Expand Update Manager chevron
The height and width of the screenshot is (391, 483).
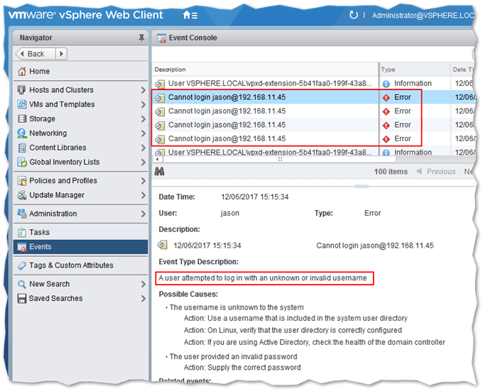(143, 195)
